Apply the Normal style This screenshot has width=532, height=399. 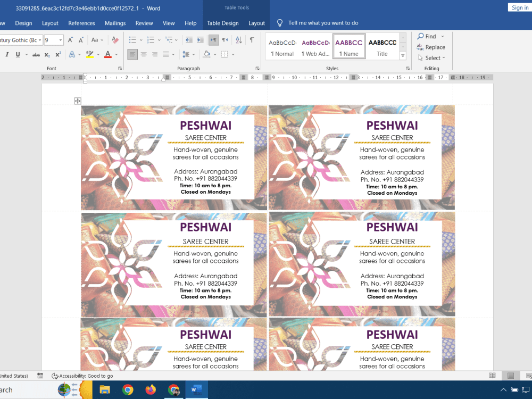[282, 47]
